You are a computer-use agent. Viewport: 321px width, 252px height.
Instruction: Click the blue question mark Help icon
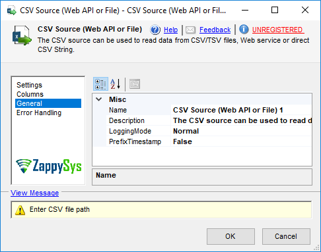(x=155, y=30)
